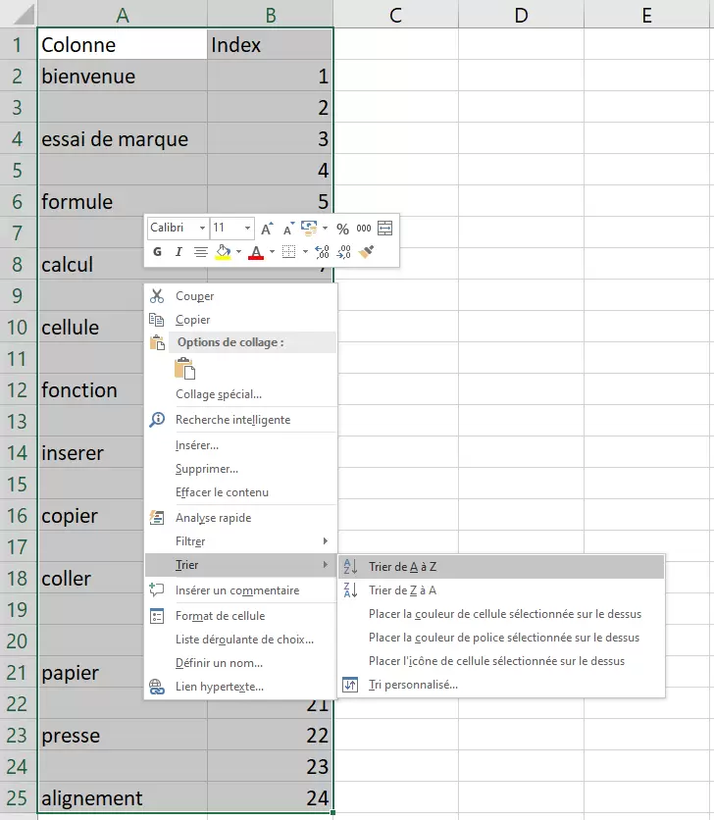714x820 pixels.
Task: Open Analyse rapide
Action: click(x=240, y=518)
